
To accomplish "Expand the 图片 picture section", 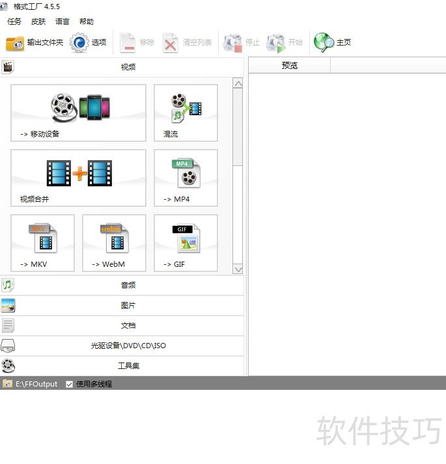I will 128,305.
